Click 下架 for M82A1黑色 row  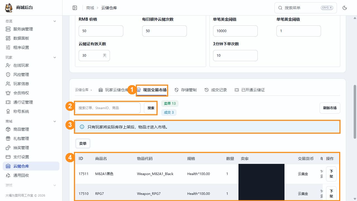(331, 174)
